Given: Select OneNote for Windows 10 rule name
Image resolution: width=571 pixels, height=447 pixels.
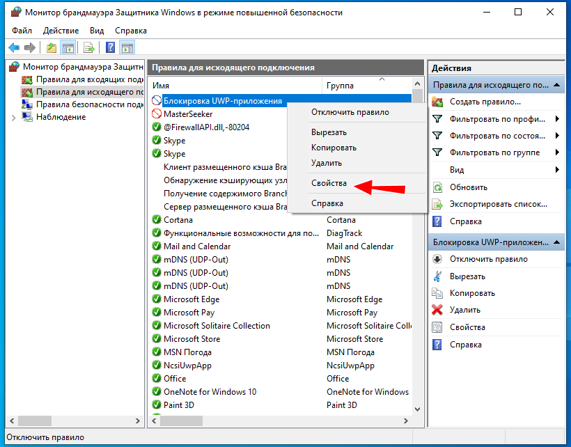Looking at the screenshot, I should pos(210,392).
